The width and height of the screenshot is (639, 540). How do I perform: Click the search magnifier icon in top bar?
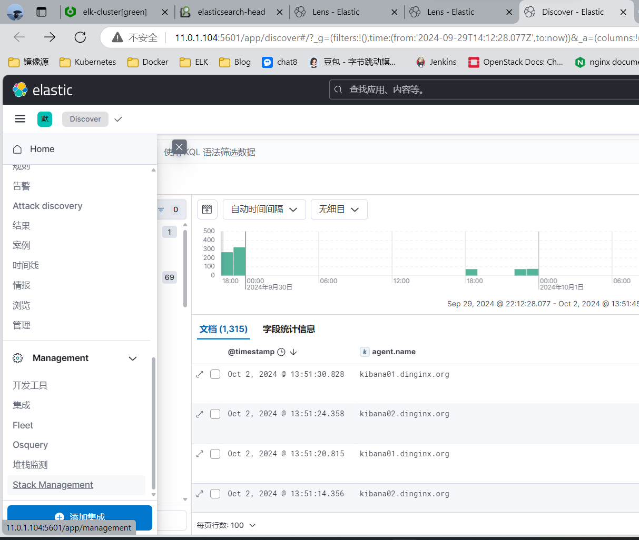click(x=339, y=89)
